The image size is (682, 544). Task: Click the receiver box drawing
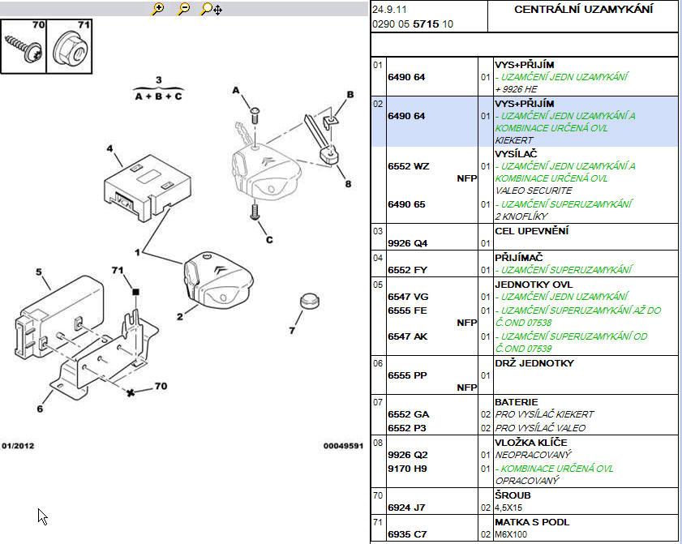point(147,187)
